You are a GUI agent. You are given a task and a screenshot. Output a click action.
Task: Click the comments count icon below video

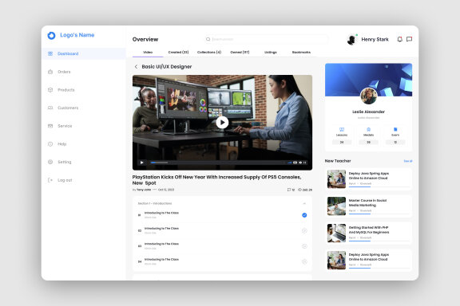point(289,190)
